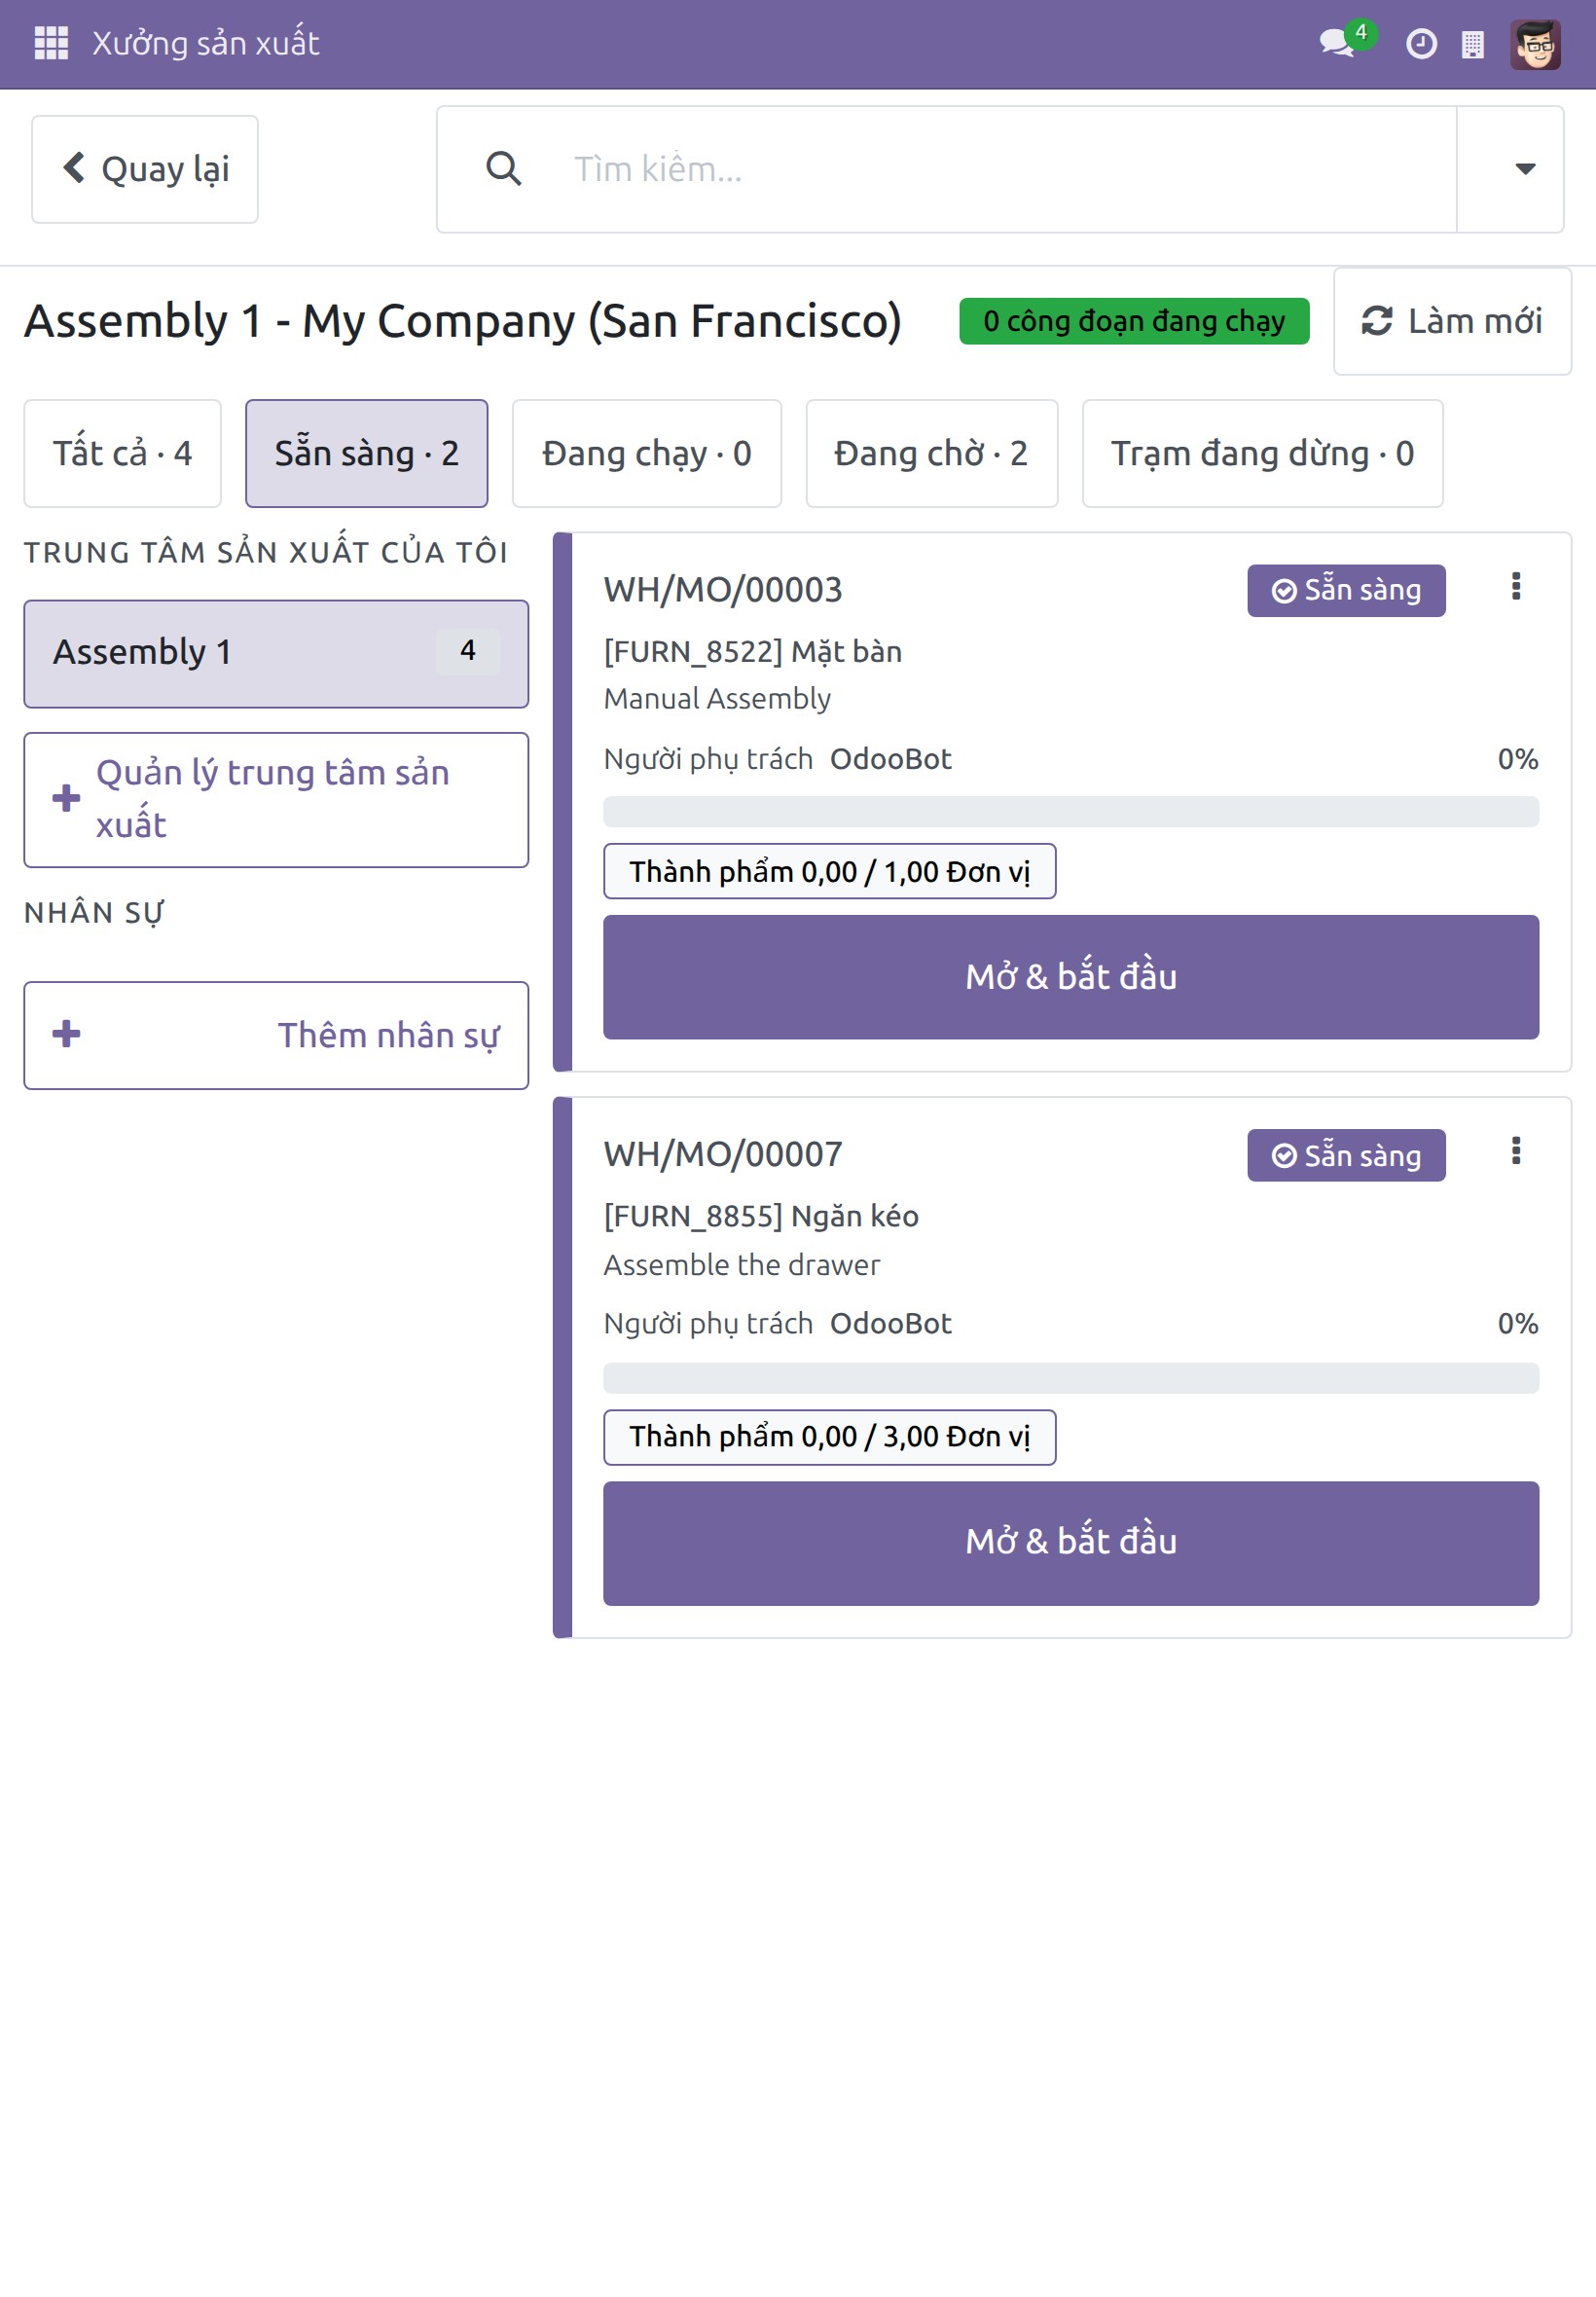Open the activities clock icon
The image size is (1596, 2297).
pyautogui.click(x=1421, y=44)
